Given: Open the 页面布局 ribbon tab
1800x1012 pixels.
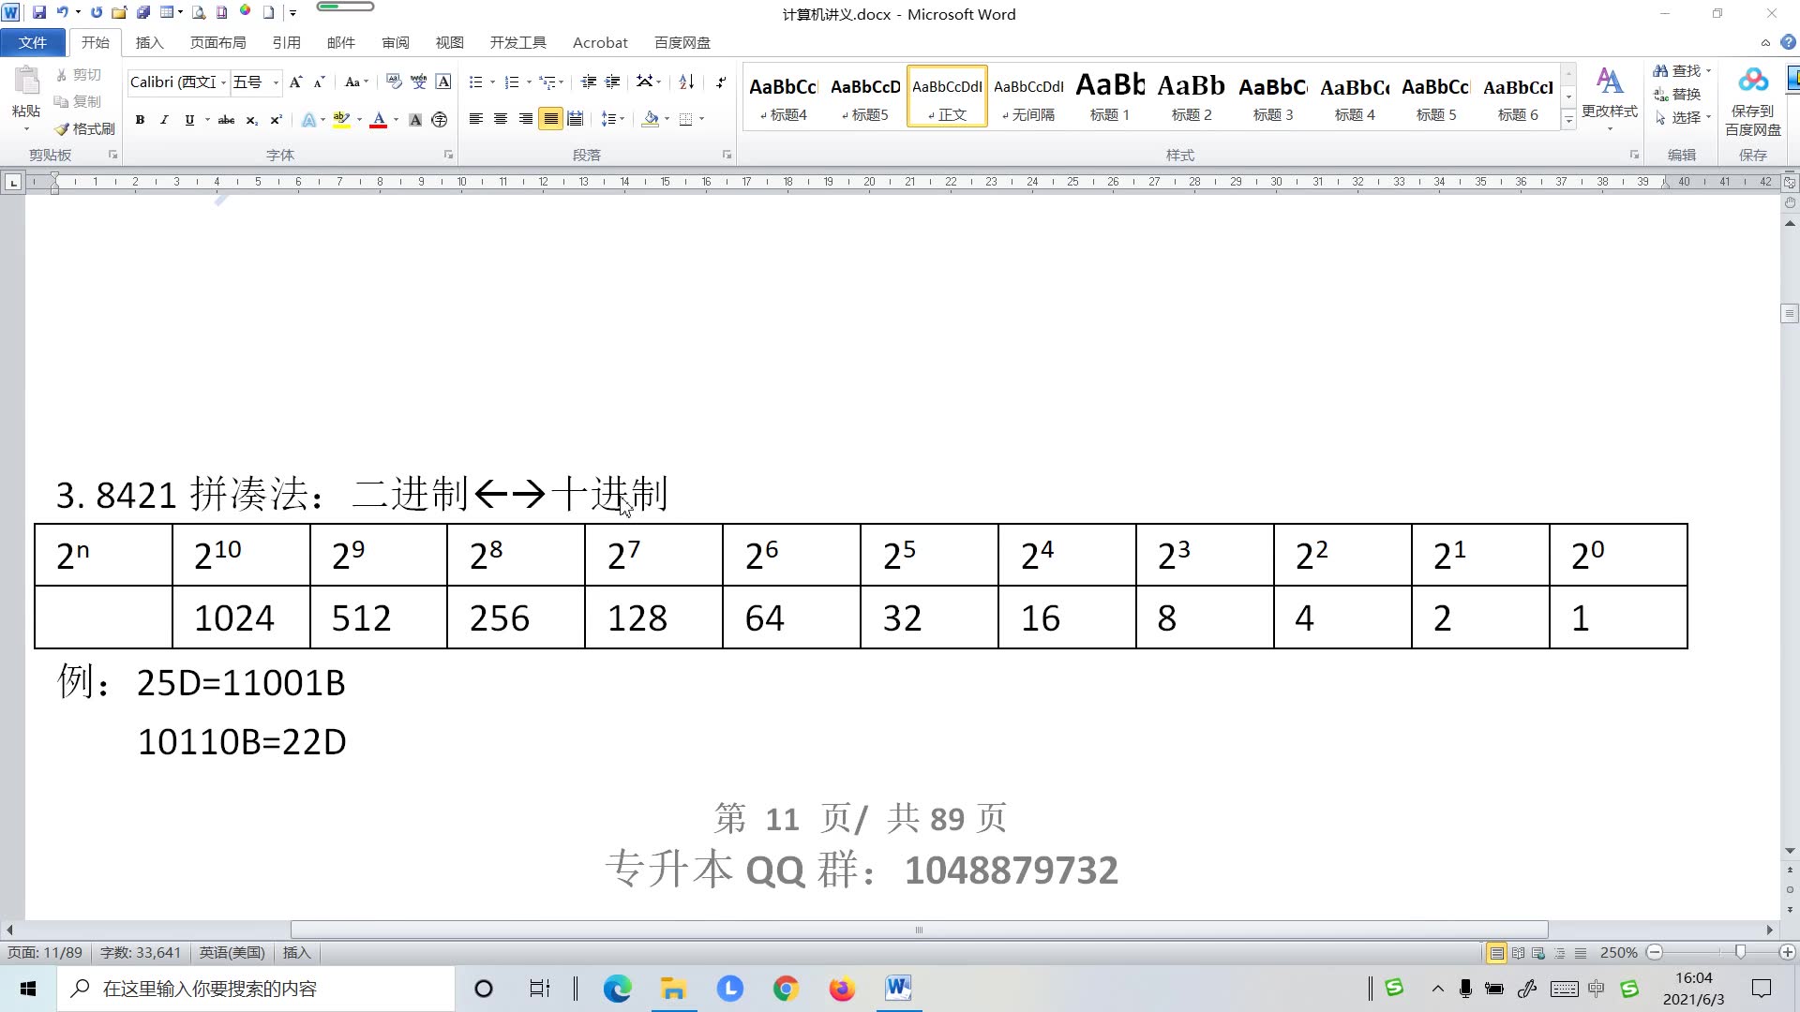Looking at the screenshot, I should [217, 42].
